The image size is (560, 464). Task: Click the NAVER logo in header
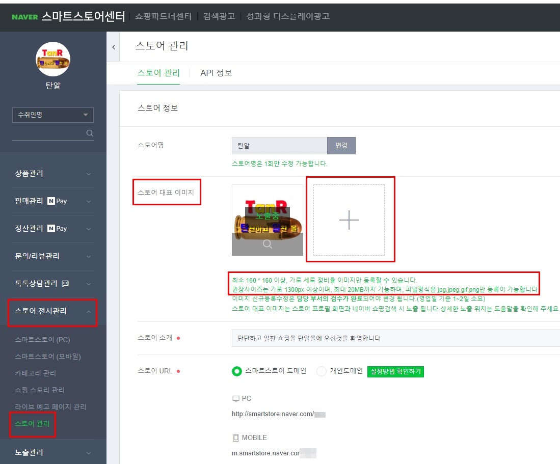pyautogui.click(x=24, y=17)
